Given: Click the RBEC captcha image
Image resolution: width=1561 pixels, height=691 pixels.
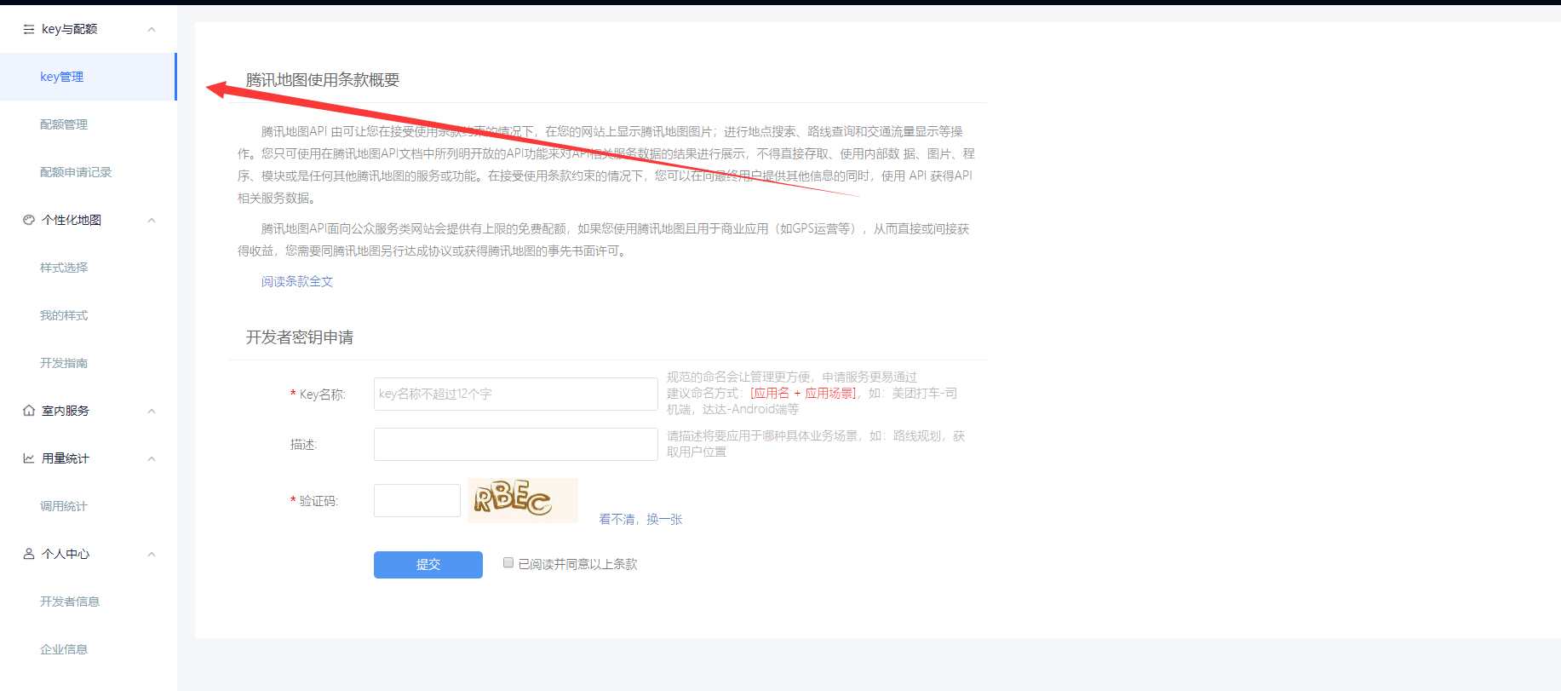Looking at the screenshot, I should [523, 500].
